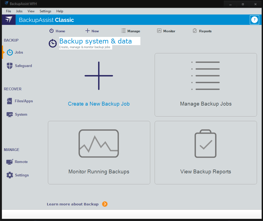This screenshot has width=263, height=221.
Task: Select the Jobs clock icon in the sidebar
Action: coord(10,52)
